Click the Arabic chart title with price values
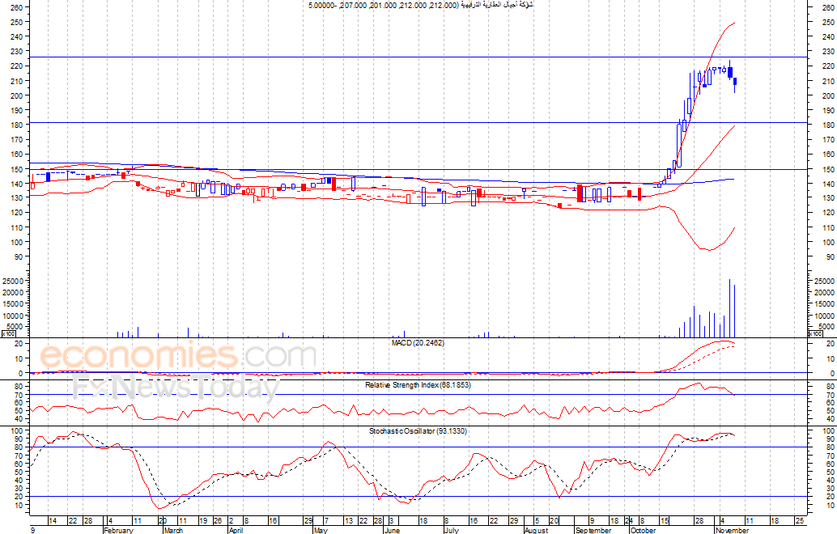The height and width of the screenshot is (534, 837). (421, 5)
